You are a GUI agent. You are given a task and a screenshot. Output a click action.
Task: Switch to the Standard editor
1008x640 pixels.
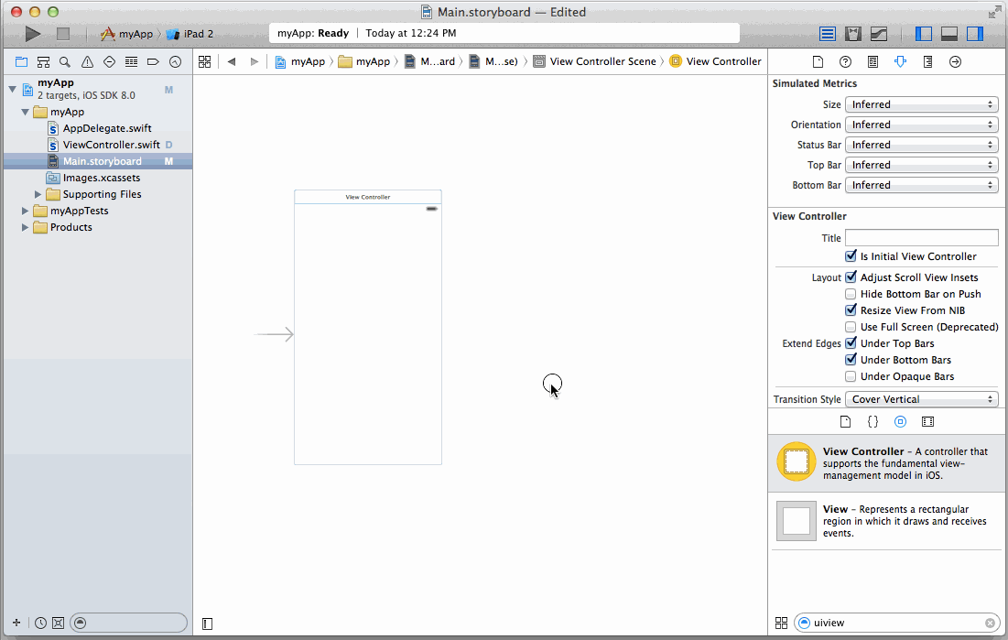(x=828, y=34)
